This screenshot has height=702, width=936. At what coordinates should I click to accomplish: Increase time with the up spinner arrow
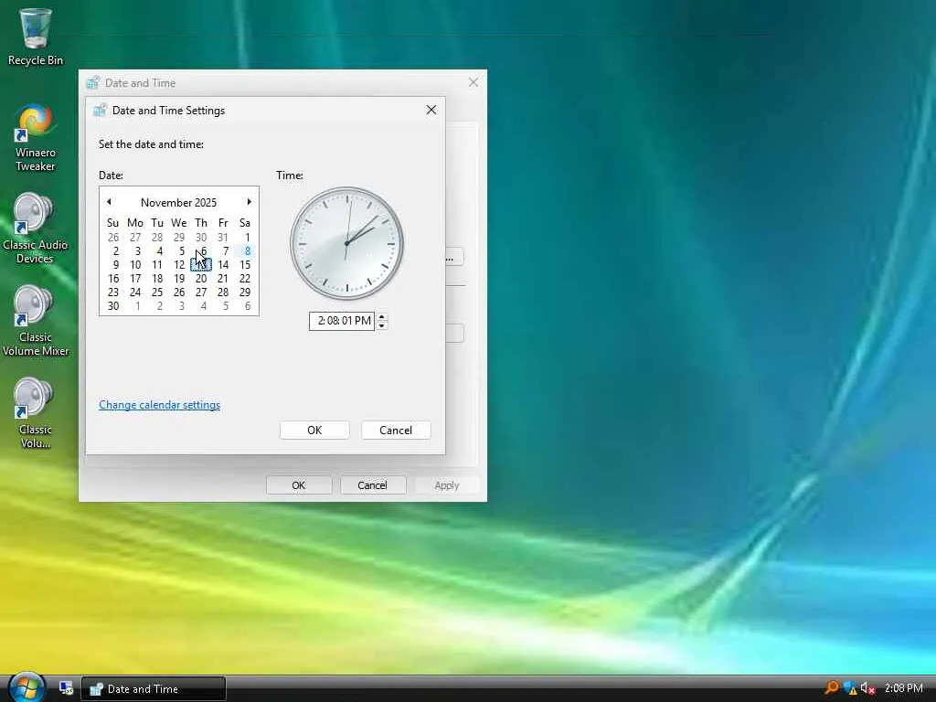point(381,316)
